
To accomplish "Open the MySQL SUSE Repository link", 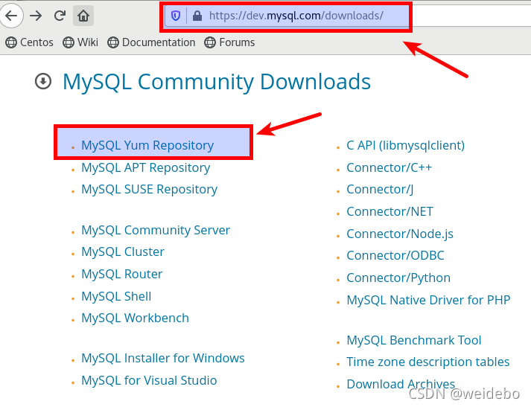I will (x=150, y=190).
